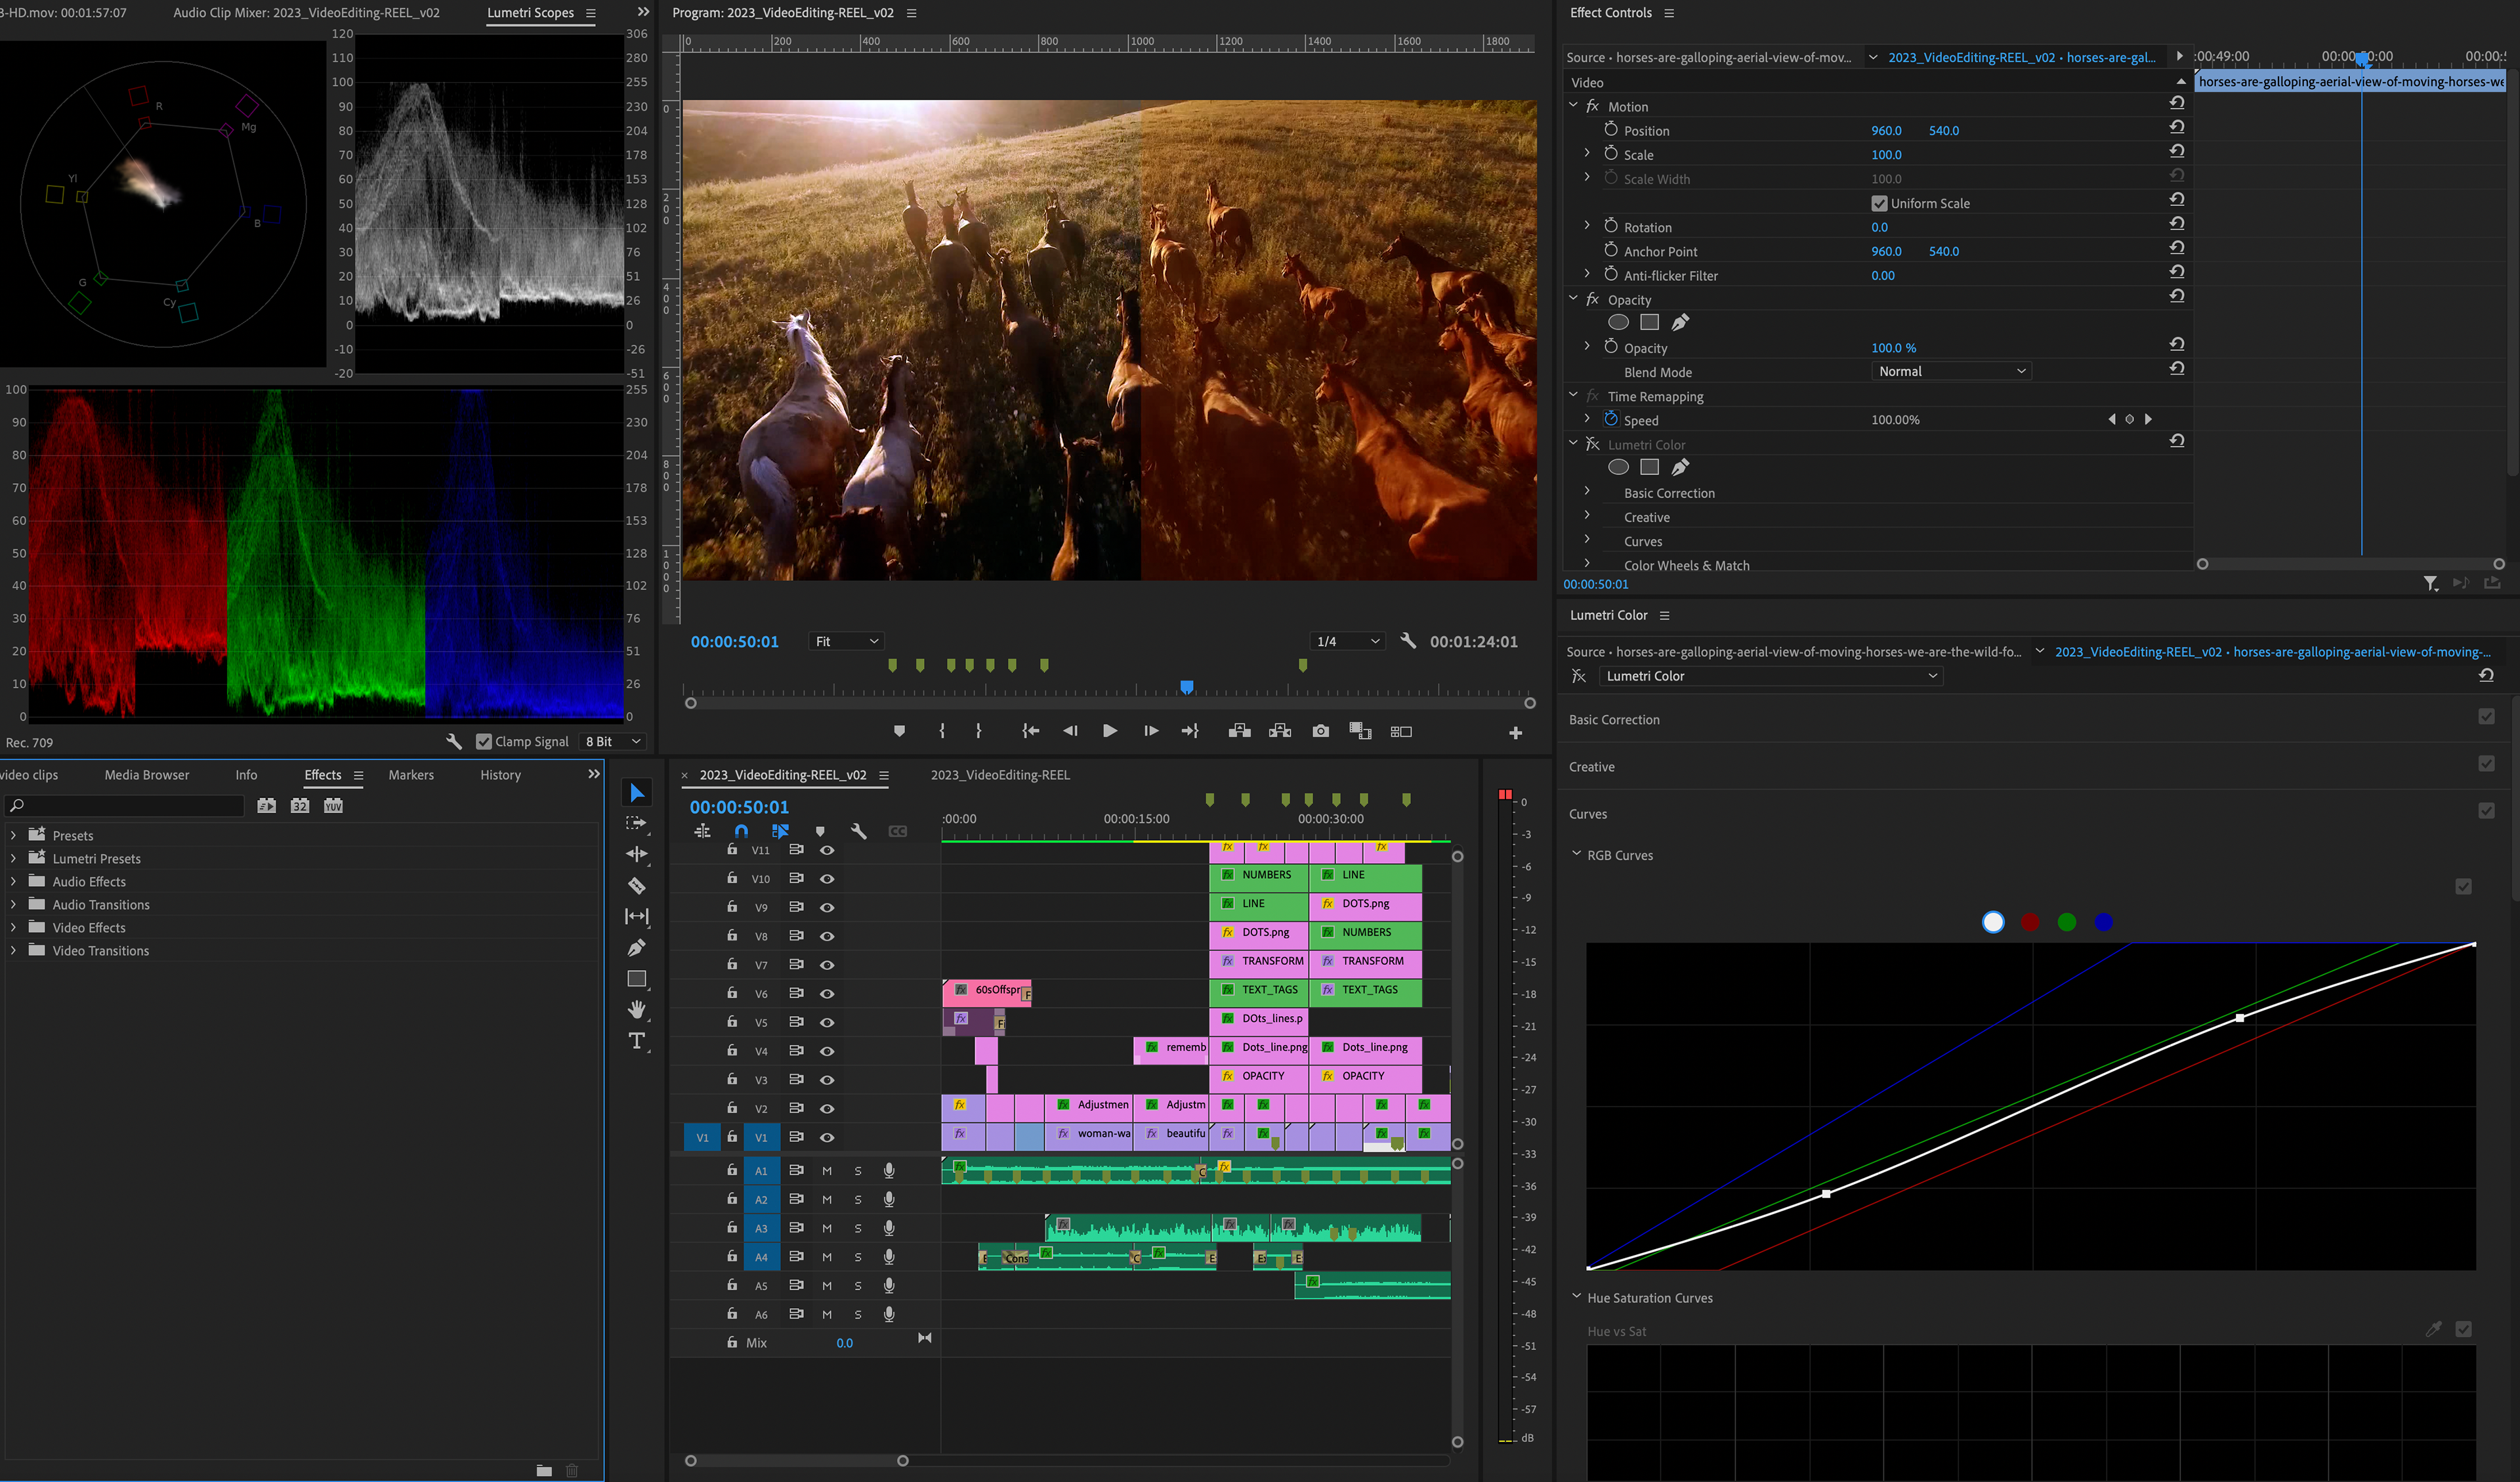This screenshot has height=1482, width=2520.
Task: Go to Out point
Action: click(1190, 731)
